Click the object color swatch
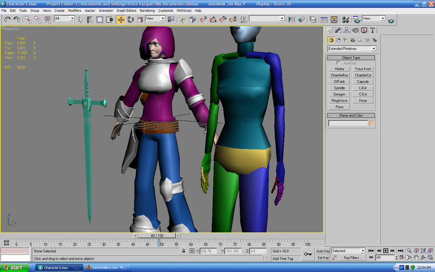This screenshot has width=435, height=272. tap(371, 123)
